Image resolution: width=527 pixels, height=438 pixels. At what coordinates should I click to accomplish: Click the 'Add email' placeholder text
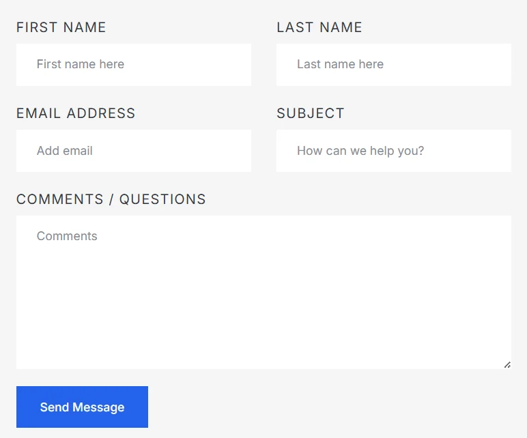pos(65,151)
